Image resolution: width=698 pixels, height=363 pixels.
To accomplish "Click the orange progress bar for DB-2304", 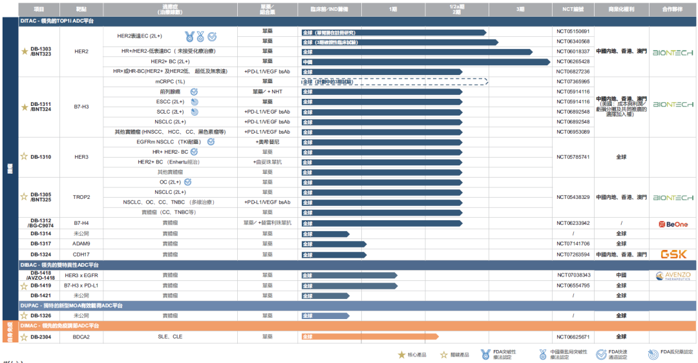I will [370, 337].
